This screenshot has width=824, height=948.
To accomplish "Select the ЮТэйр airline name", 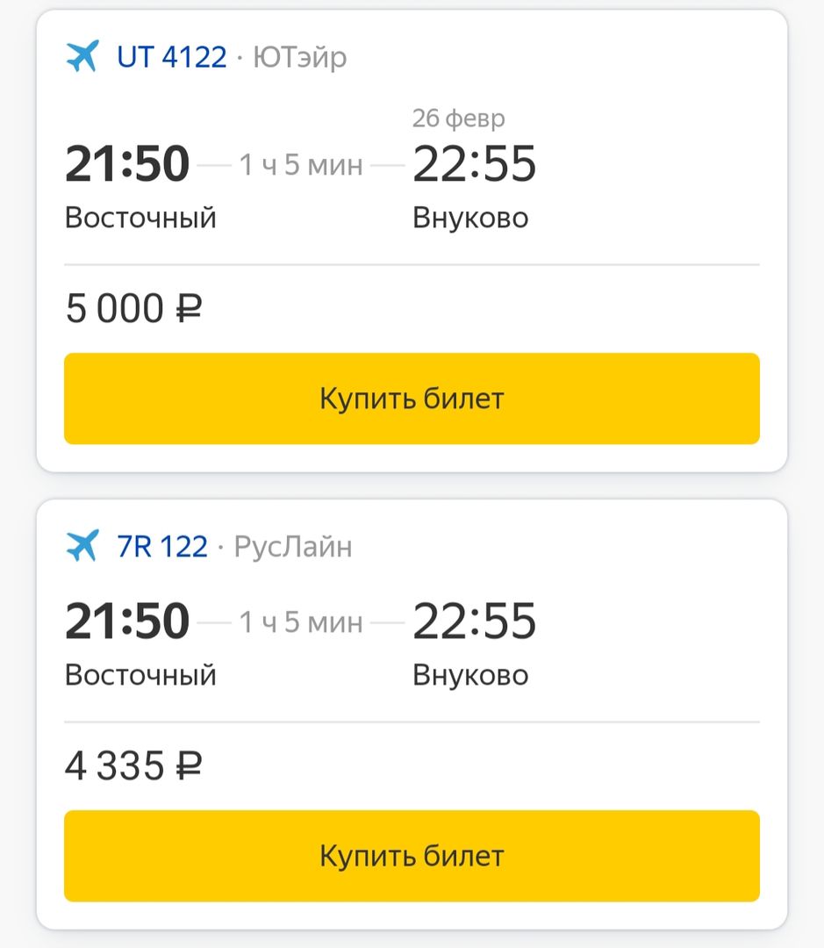I will [x=299, y=57].
